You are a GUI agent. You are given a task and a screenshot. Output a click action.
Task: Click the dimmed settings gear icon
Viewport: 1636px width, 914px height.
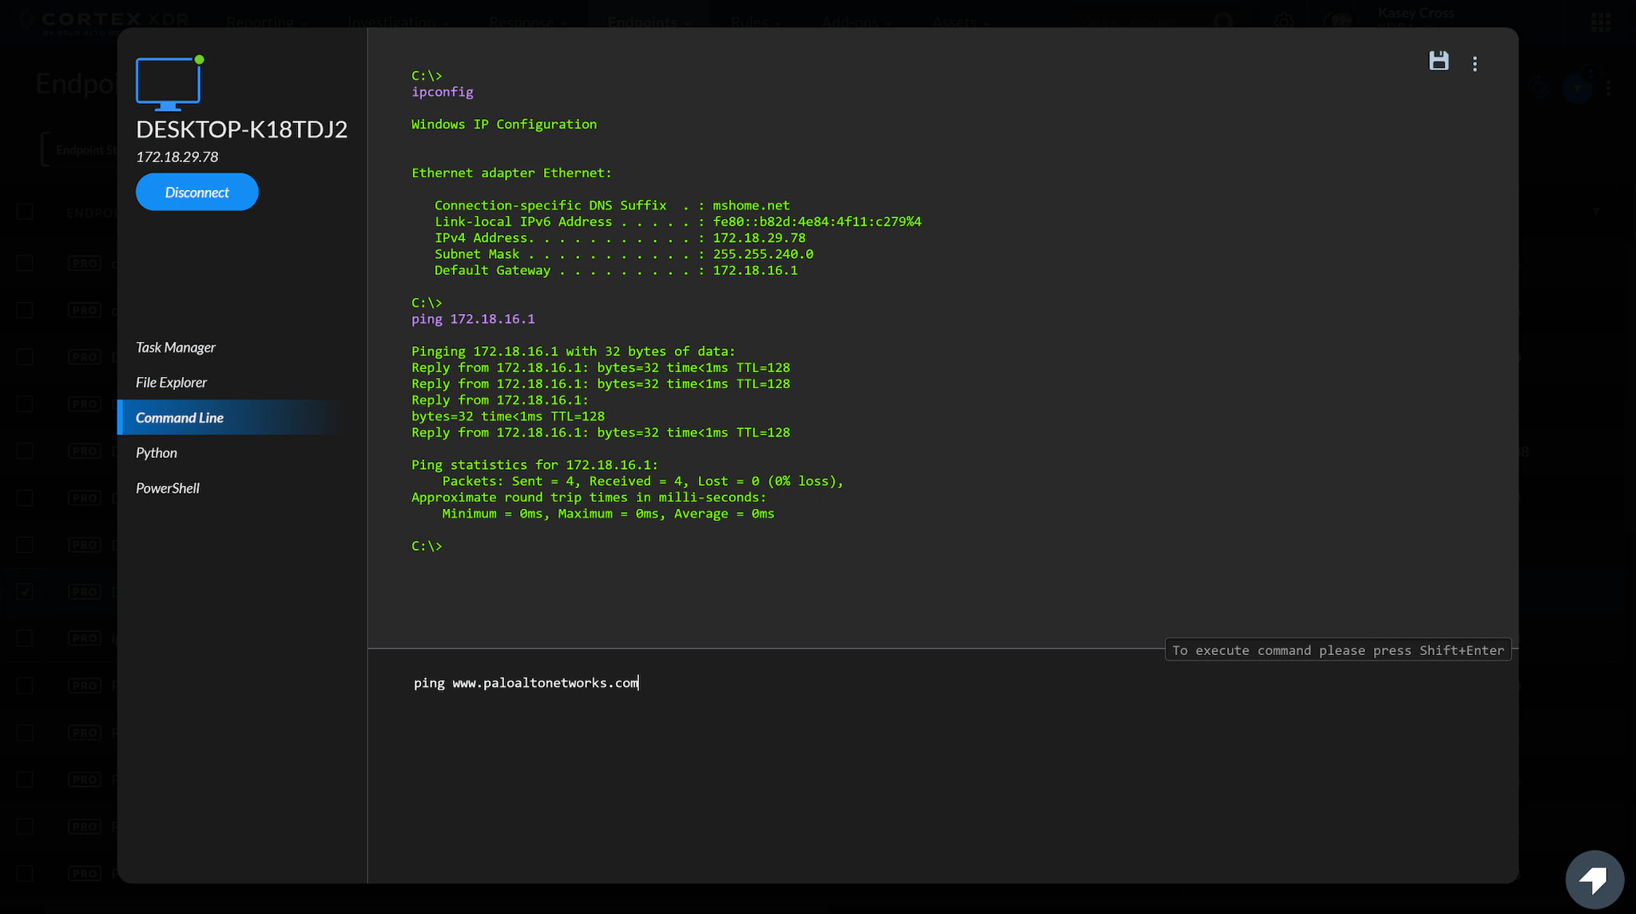[x=1284, y=22]
